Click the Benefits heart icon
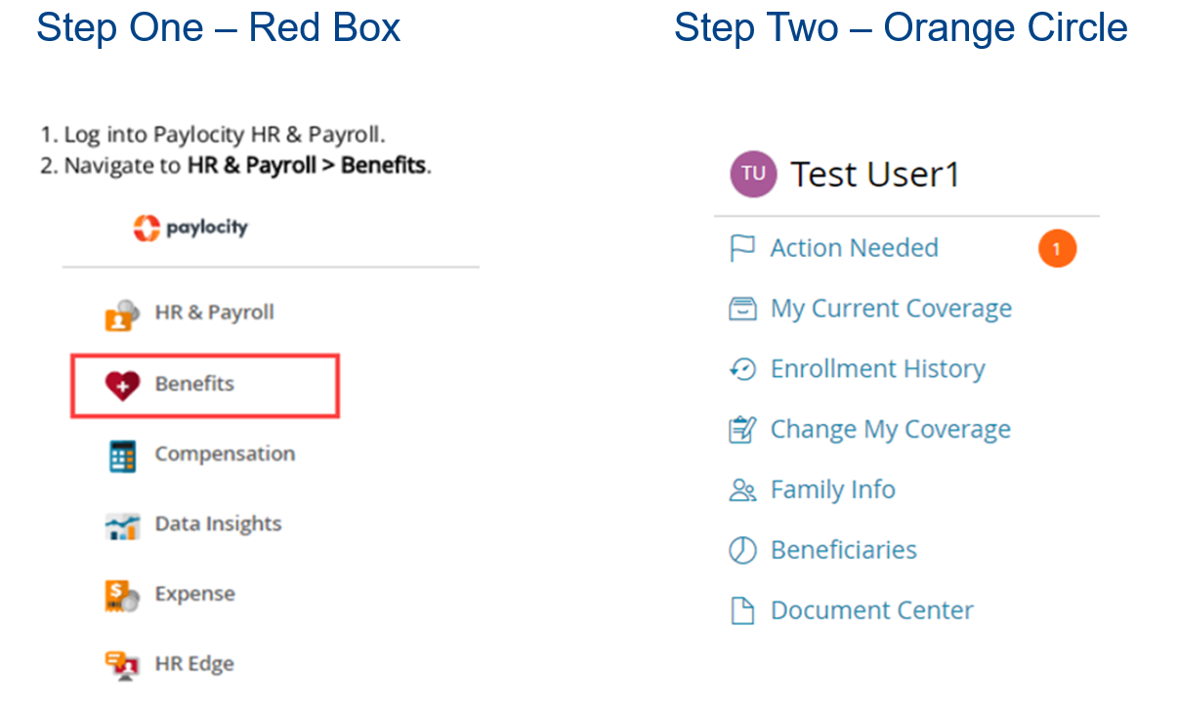The image size is (1178, 713). [x=123, y=385]
